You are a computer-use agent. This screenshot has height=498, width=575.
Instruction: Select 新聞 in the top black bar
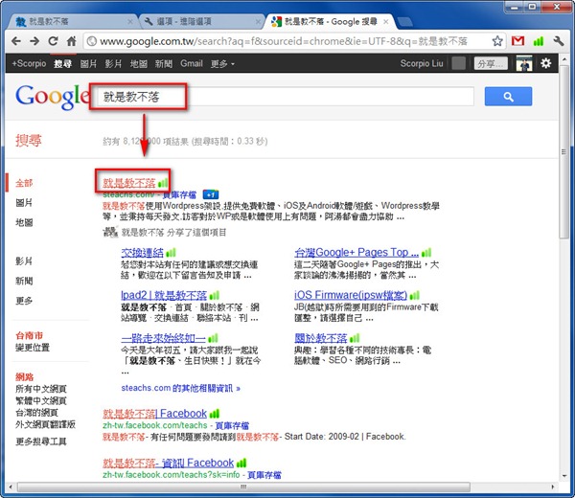click(x=164, y=64)
